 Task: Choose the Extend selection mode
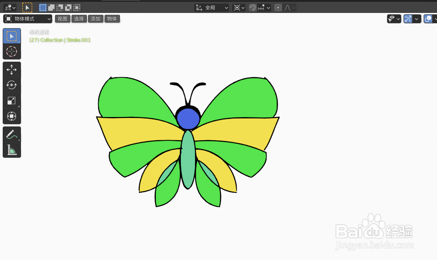click(51, 8)
